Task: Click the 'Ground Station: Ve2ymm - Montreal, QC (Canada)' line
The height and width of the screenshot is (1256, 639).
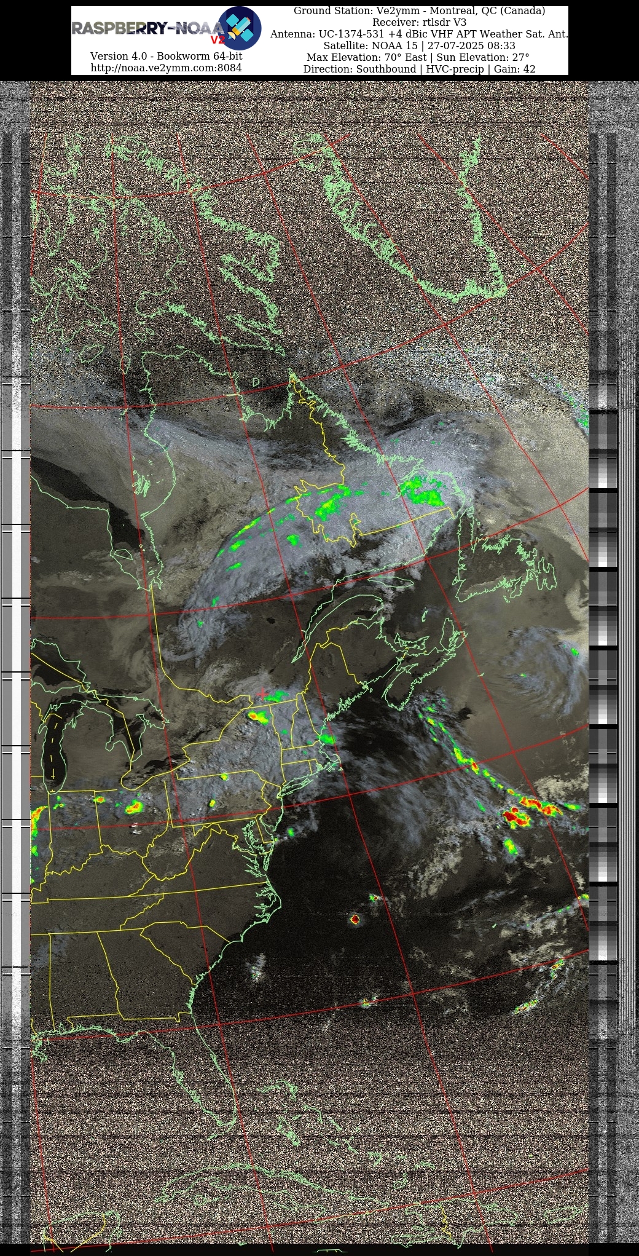Action: (419, 10)
